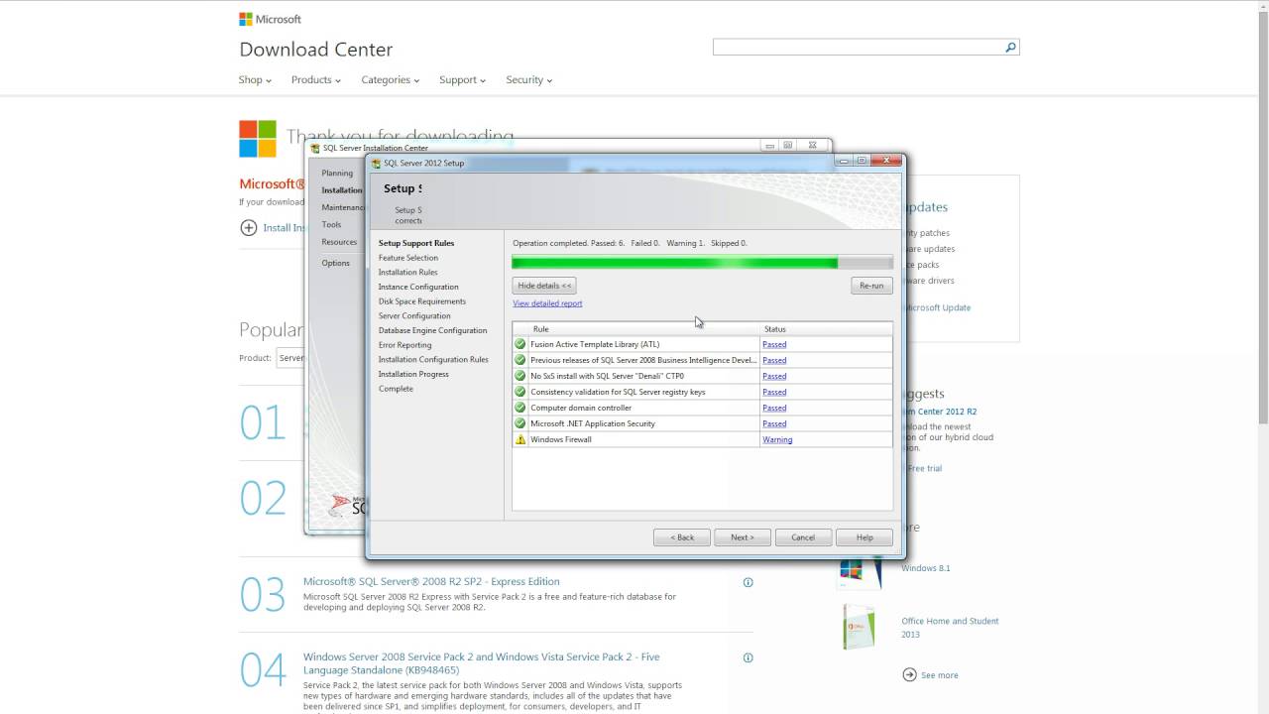1269x714 pixels.
Task: Click the Rule column header
Action: (635, 329)
